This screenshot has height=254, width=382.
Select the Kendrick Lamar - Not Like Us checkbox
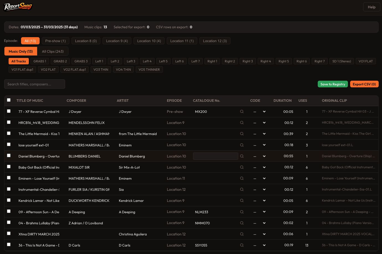coord(9,200)
